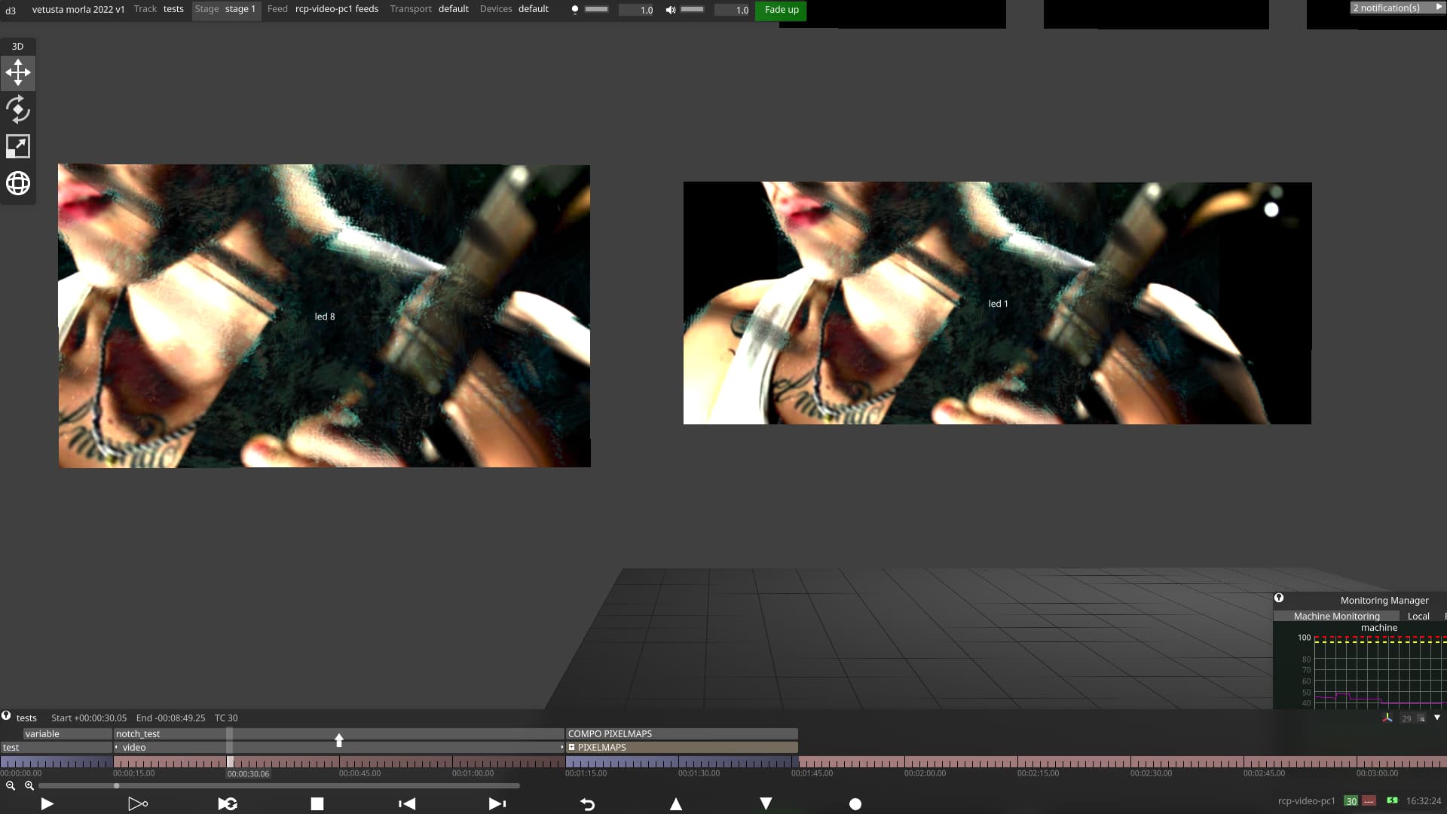Click the globe world view icon
This screenshot has height=814, width=1447.
point(18,183)
